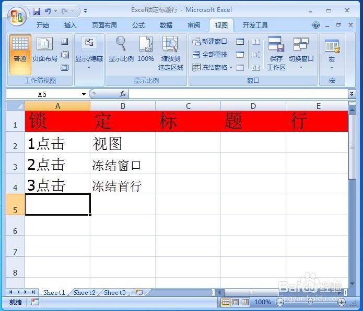
Task: Click zoom out minus button
Action: 280,302
